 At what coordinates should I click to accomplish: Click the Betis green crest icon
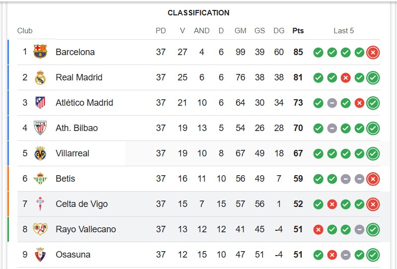(x=40, y=179)
